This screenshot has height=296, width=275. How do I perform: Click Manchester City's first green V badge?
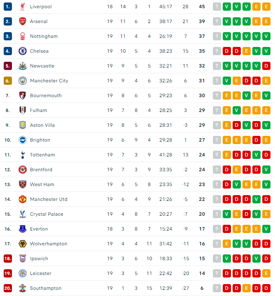coord(227,81)
